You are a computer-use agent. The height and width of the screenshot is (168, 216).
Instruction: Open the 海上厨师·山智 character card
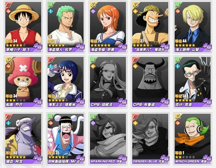point(193,27)
